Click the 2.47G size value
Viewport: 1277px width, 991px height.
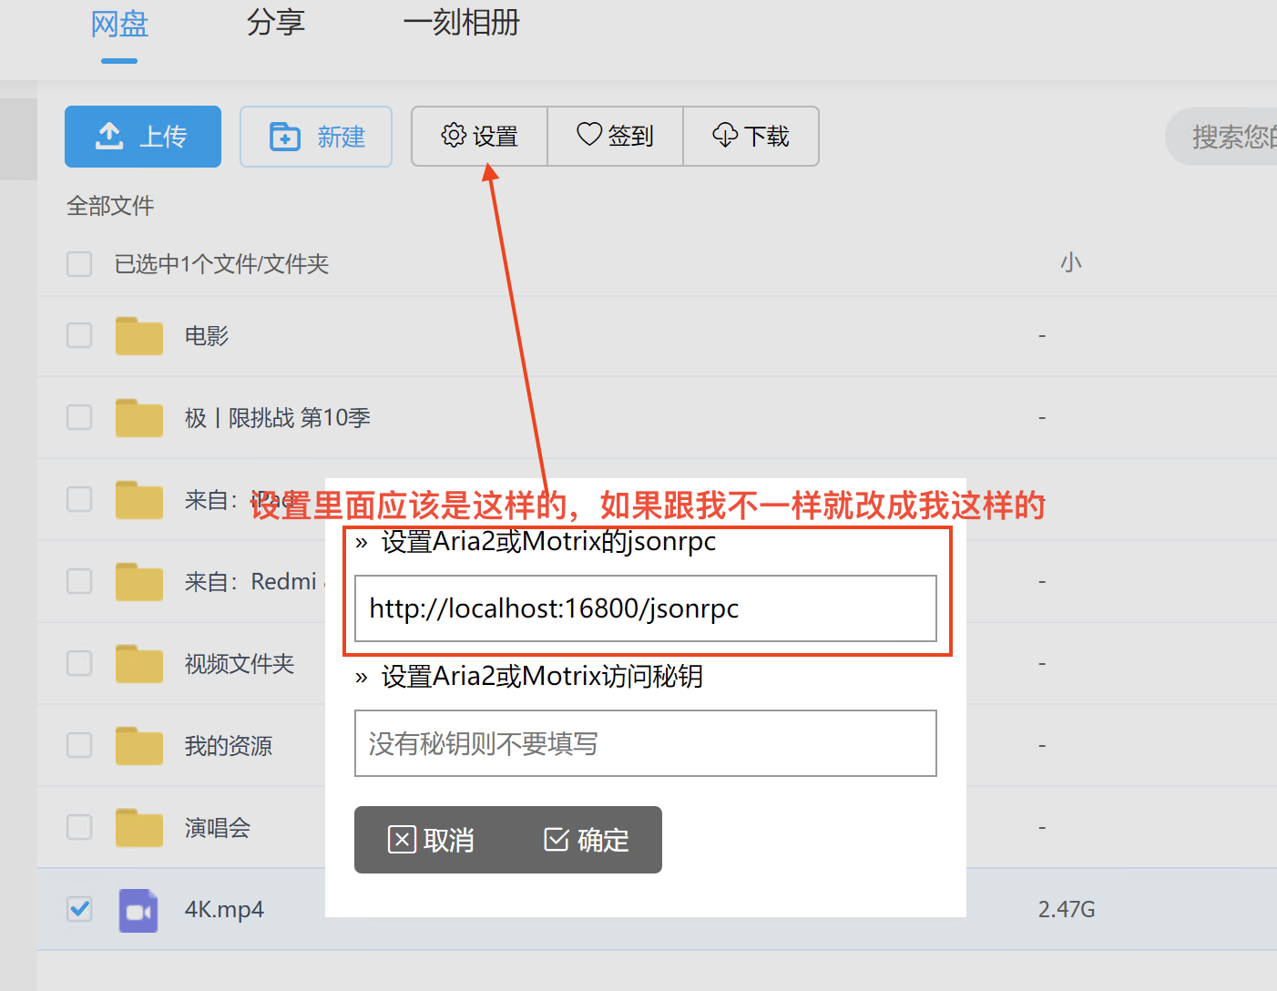(1067, 909)
